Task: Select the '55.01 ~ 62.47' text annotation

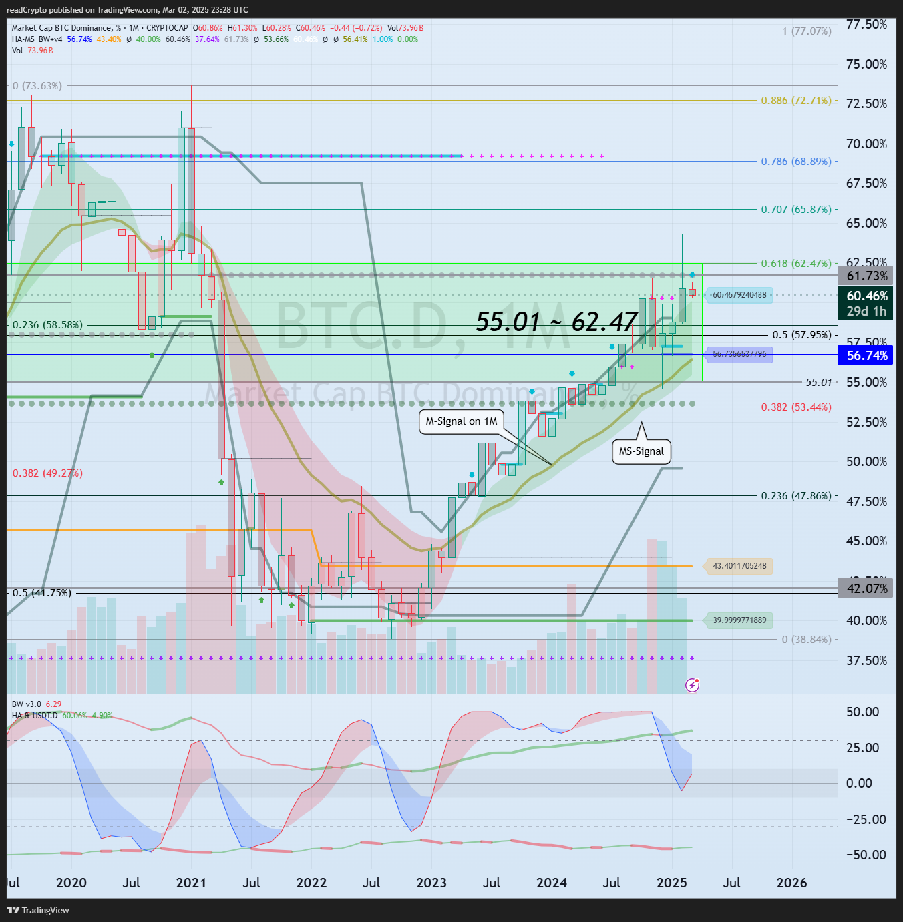Action: point(557,322)
